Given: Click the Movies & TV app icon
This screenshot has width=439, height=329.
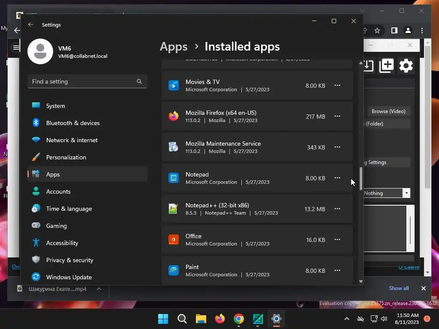Looking at the screenshot, I should coord(174,85).
